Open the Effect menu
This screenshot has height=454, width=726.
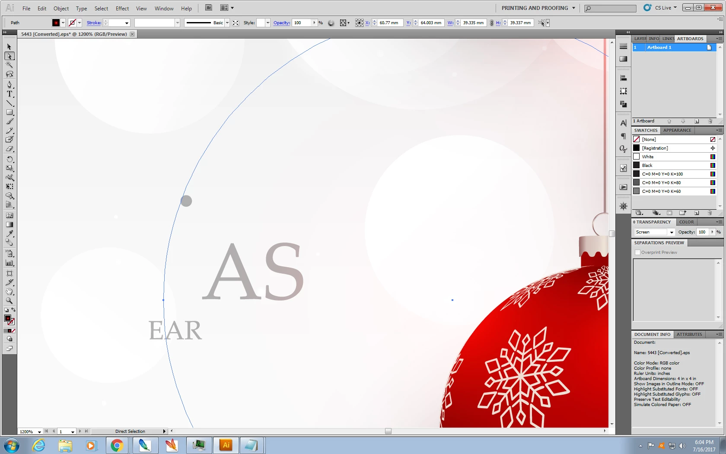[x=122, y=8]
